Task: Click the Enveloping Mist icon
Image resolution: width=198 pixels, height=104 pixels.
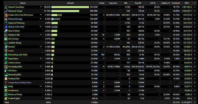Action: pyautogui.click(x=6, y=67)
